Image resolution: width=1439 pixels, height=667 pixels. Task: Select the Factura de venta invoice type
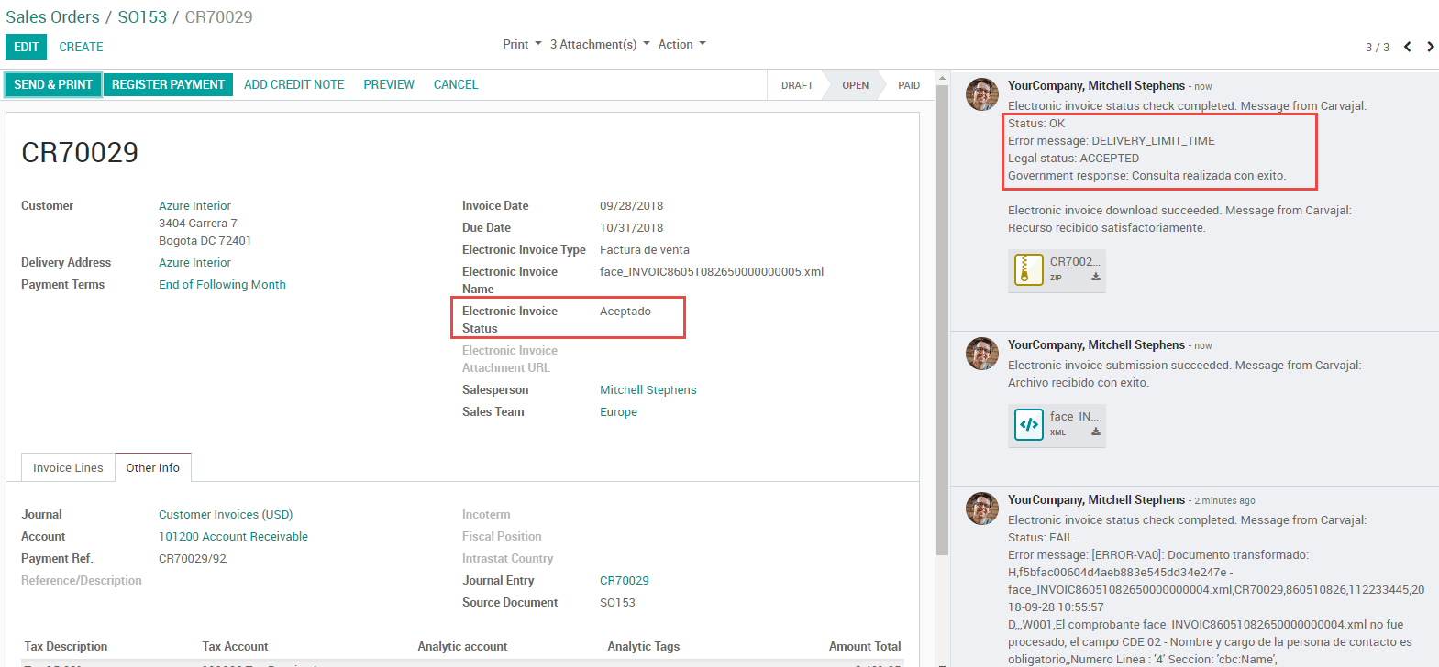tap(645, 250)
